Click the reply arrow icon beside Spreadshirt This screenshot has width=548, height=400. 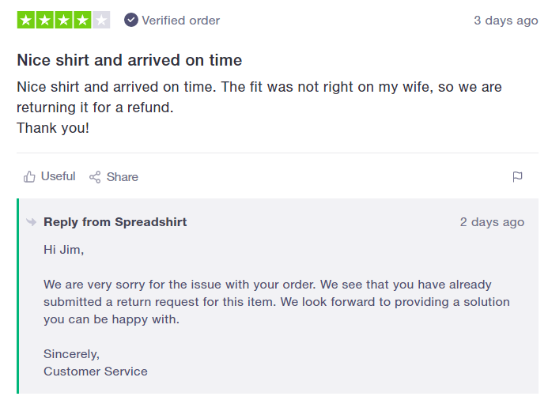[32, 222]
